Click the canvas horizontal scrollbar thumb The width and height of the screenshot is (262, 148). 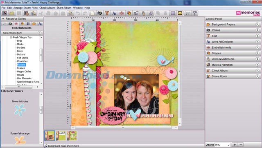(x=123, y=128)
